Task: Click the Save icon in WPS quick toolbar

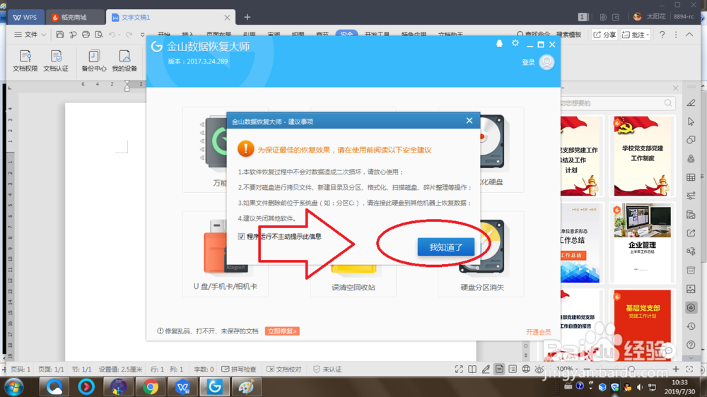Action: [59, 34]
